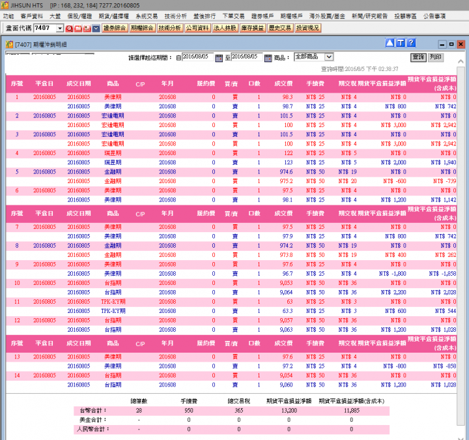
Task: Open the end date calendar picker
Action: pyautogui.click(x=268, y=58)
